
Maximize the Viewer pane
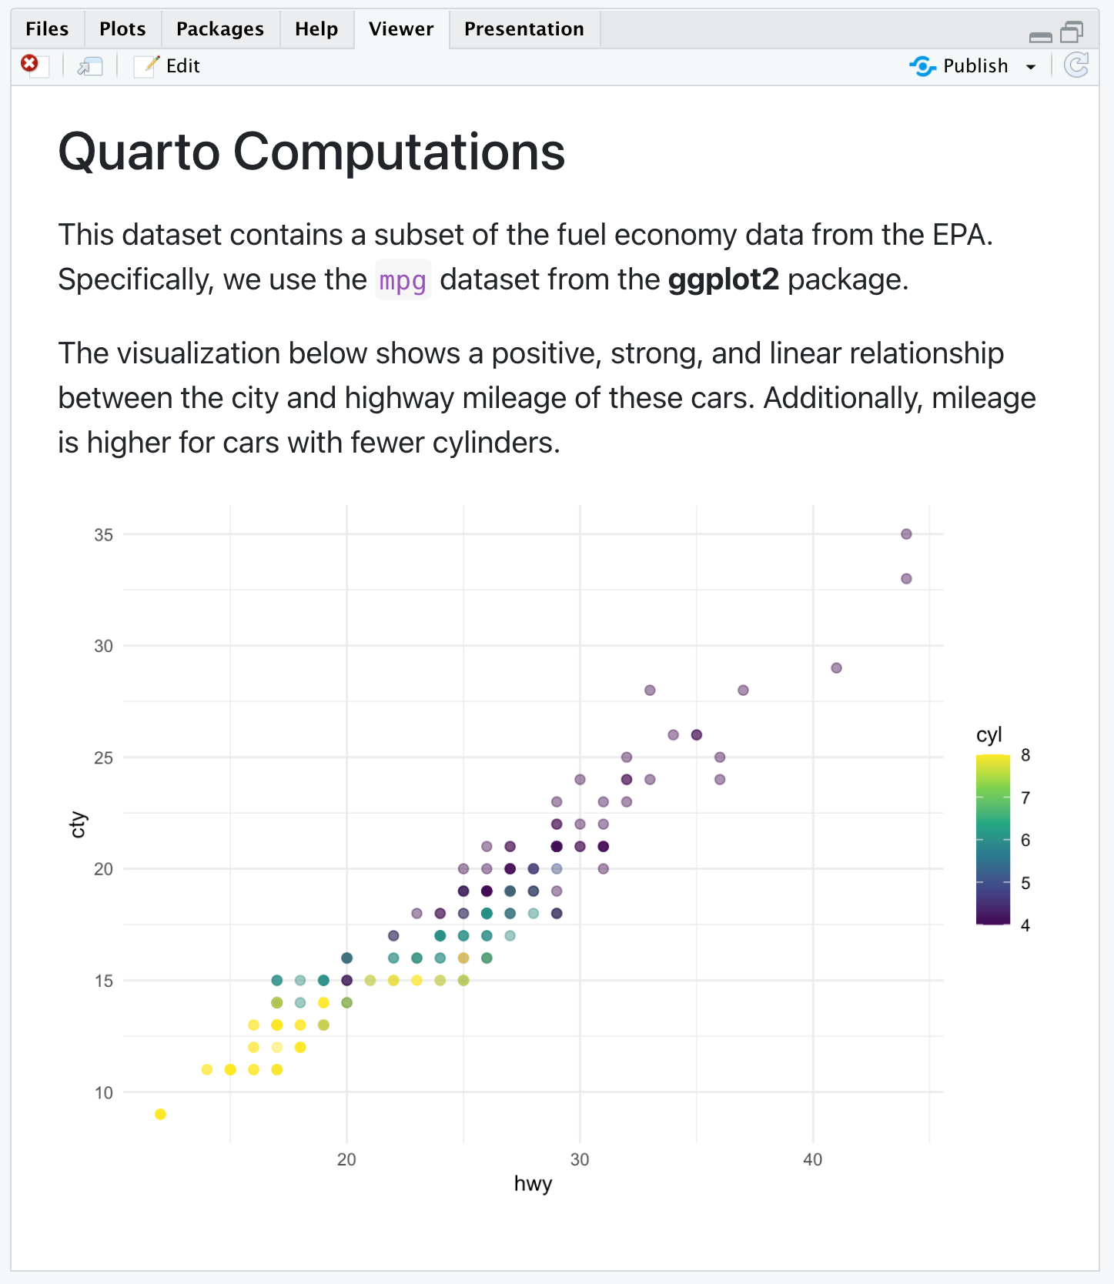tap(1070, 32)
